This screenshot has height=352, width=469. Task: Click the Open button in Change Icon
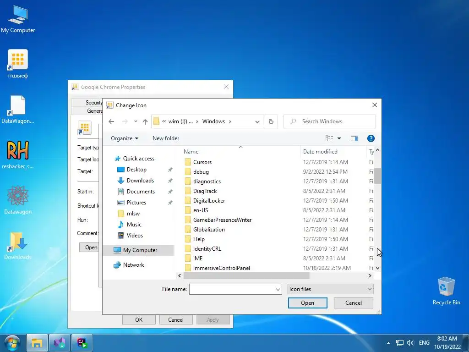pyautogui.click(x=307, y=303)
